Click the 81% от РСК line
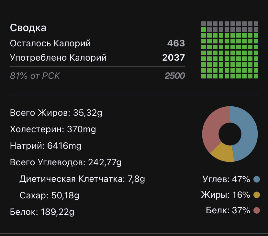Image resolution: width=268 pixels, height=236 pixels. point(35,76)
